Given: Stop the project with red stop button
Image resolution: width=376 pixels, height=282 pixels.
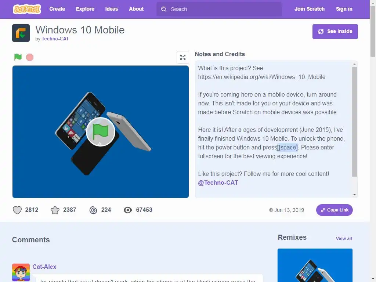Looking at the screenshot, I should 30,57.
